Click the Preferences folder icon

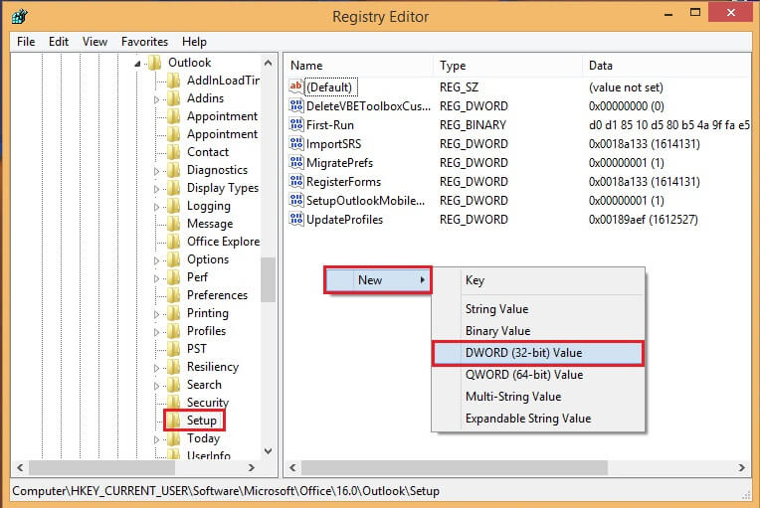[x=173, y=295]
